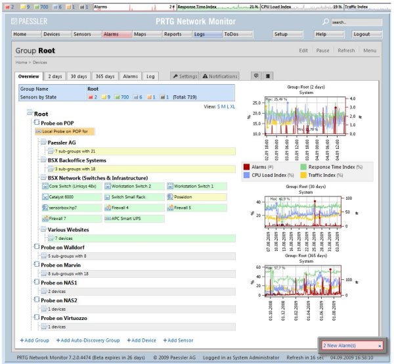Click the yellow warning sensors icon in top bar
This screenshot has width=394, height=364.
pyautogui.click(x=23, y=7)
